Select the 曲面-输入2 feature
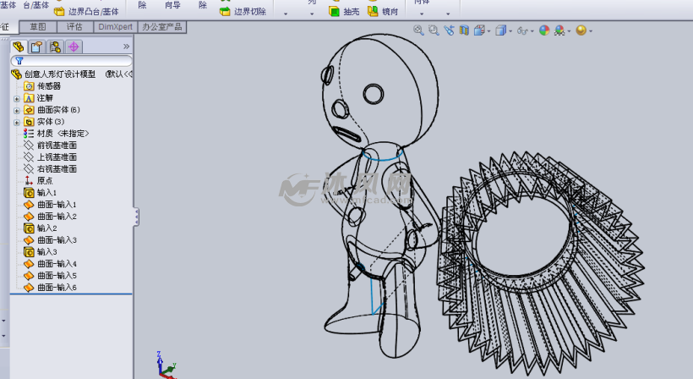This screenshot has width=693, height=379. coord(57,217)
